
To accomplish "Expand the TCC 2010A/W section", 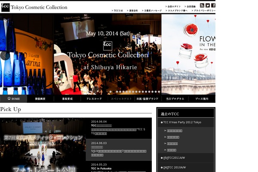I will tap(186, 167).
